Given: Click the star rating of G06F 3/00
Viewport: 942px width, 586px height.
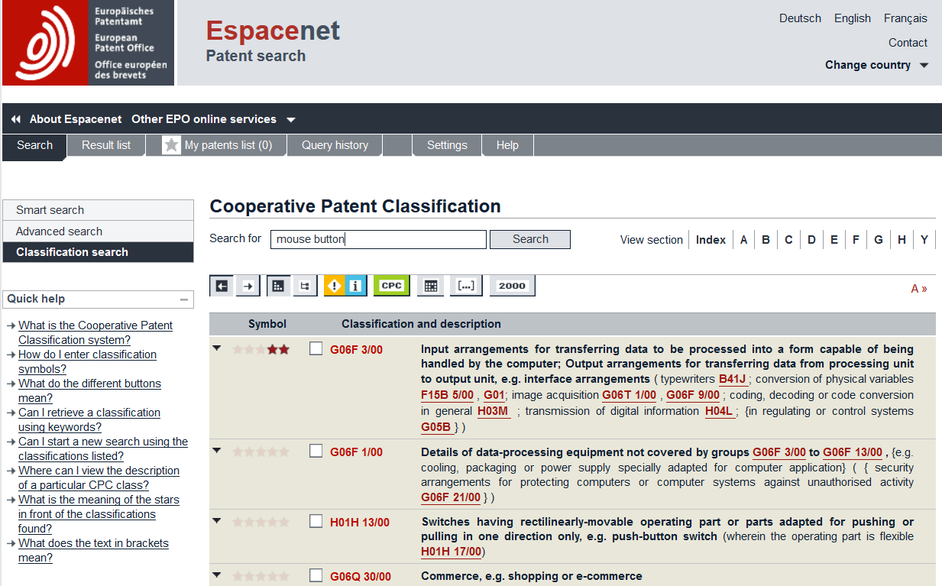Looking at the screenshot, I should 261,349.
